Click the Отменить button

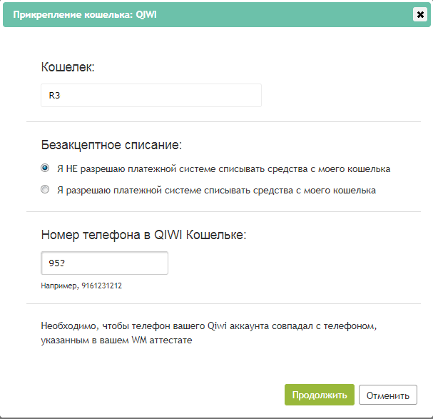388,395
